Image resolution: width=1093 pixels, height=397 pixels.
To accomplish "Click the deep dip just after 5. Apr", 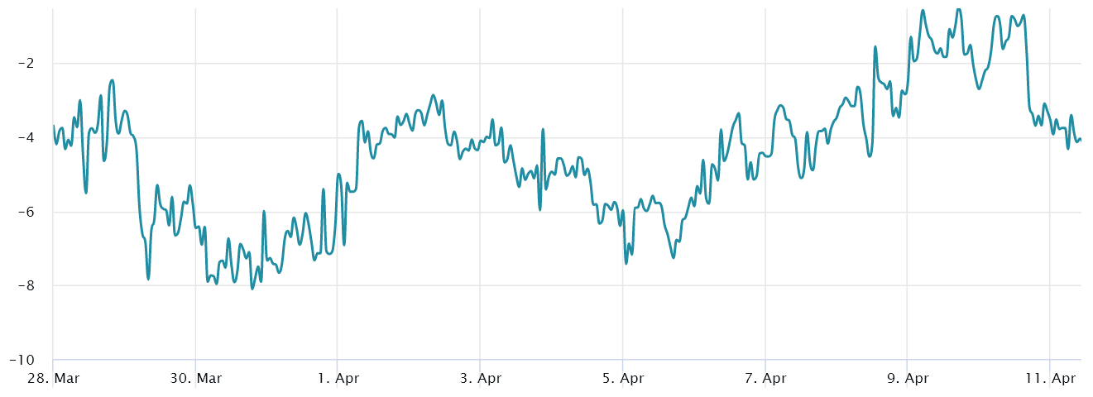I will pyautogui.click(x=626, y=263).
